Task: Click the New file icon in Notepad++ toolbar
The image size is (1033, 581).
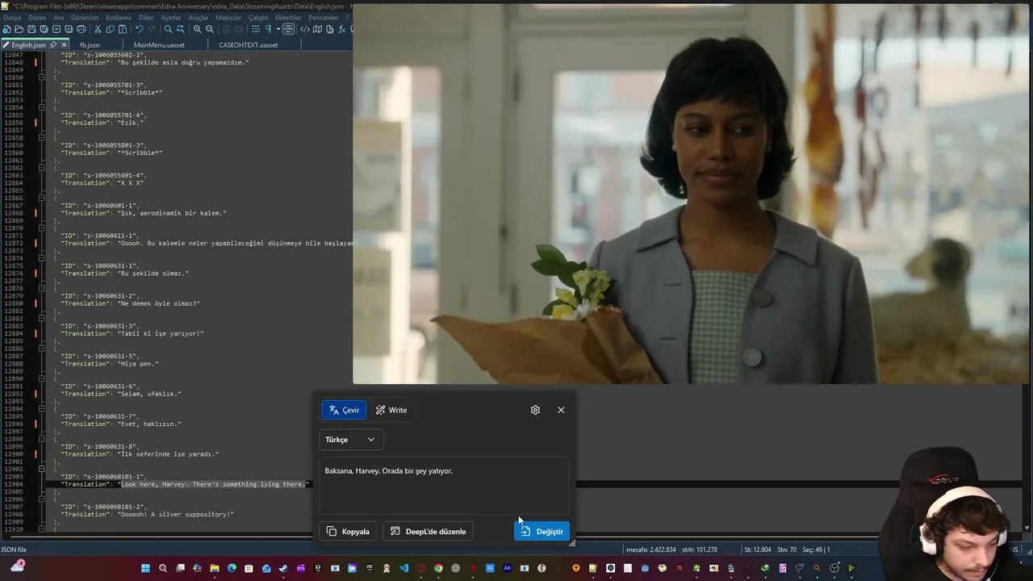Action: click(x=6, y=29)
